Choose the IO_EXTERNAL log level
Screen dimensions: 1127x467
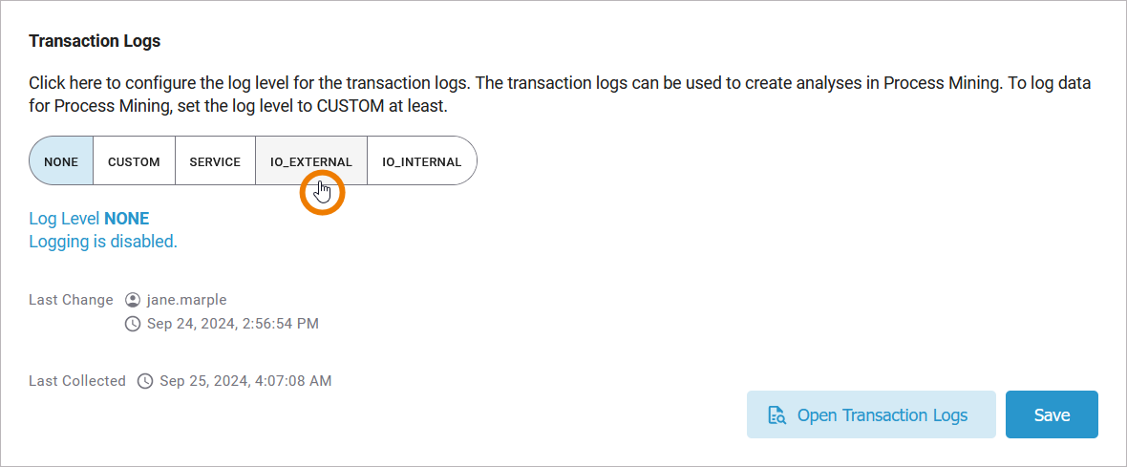[310, 161]
